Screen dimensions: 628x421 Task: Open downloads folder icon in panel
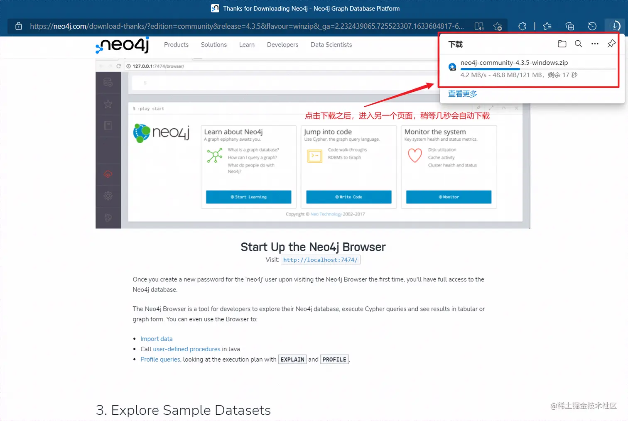tap(562, 44)
